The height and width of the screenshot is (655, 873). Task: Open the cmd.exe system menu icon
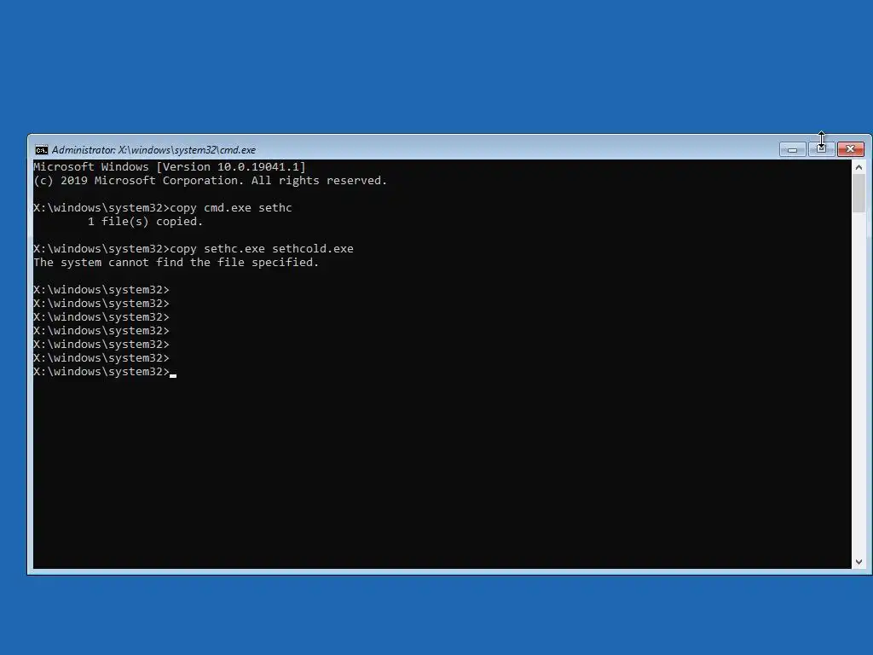coord(41,150)
